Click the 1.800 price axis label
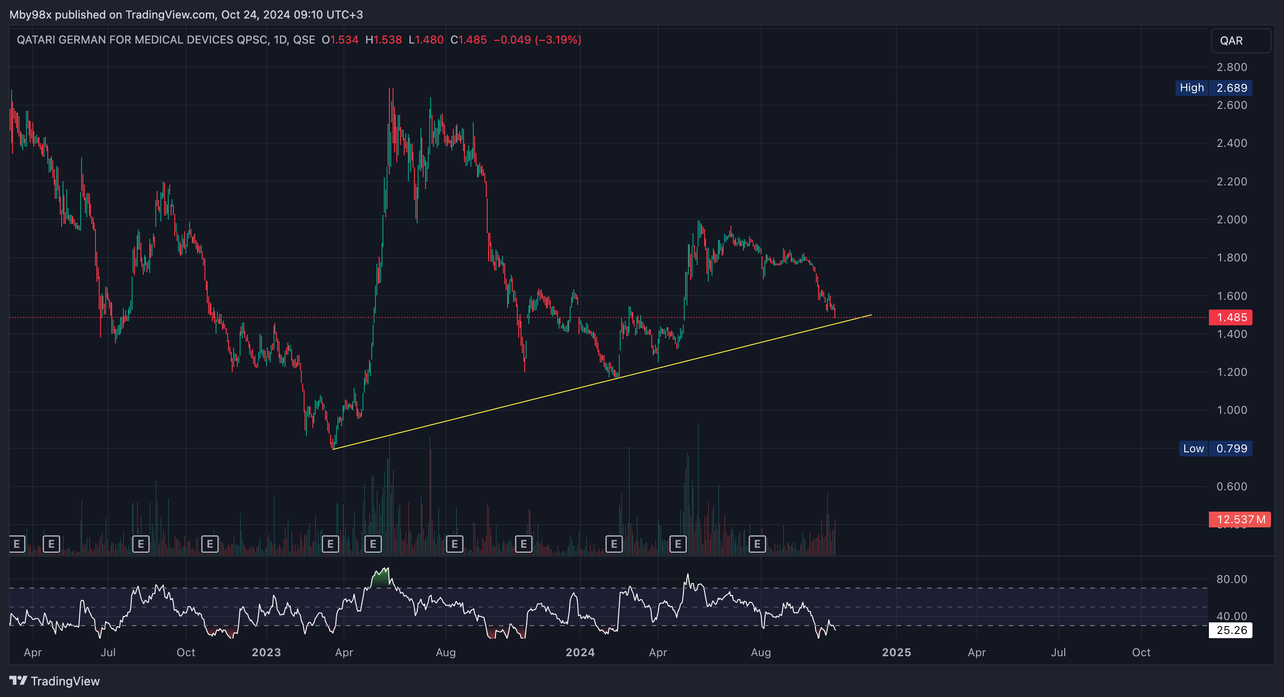The height and width of the screenshot is (697, 1284). point(1232,258)
